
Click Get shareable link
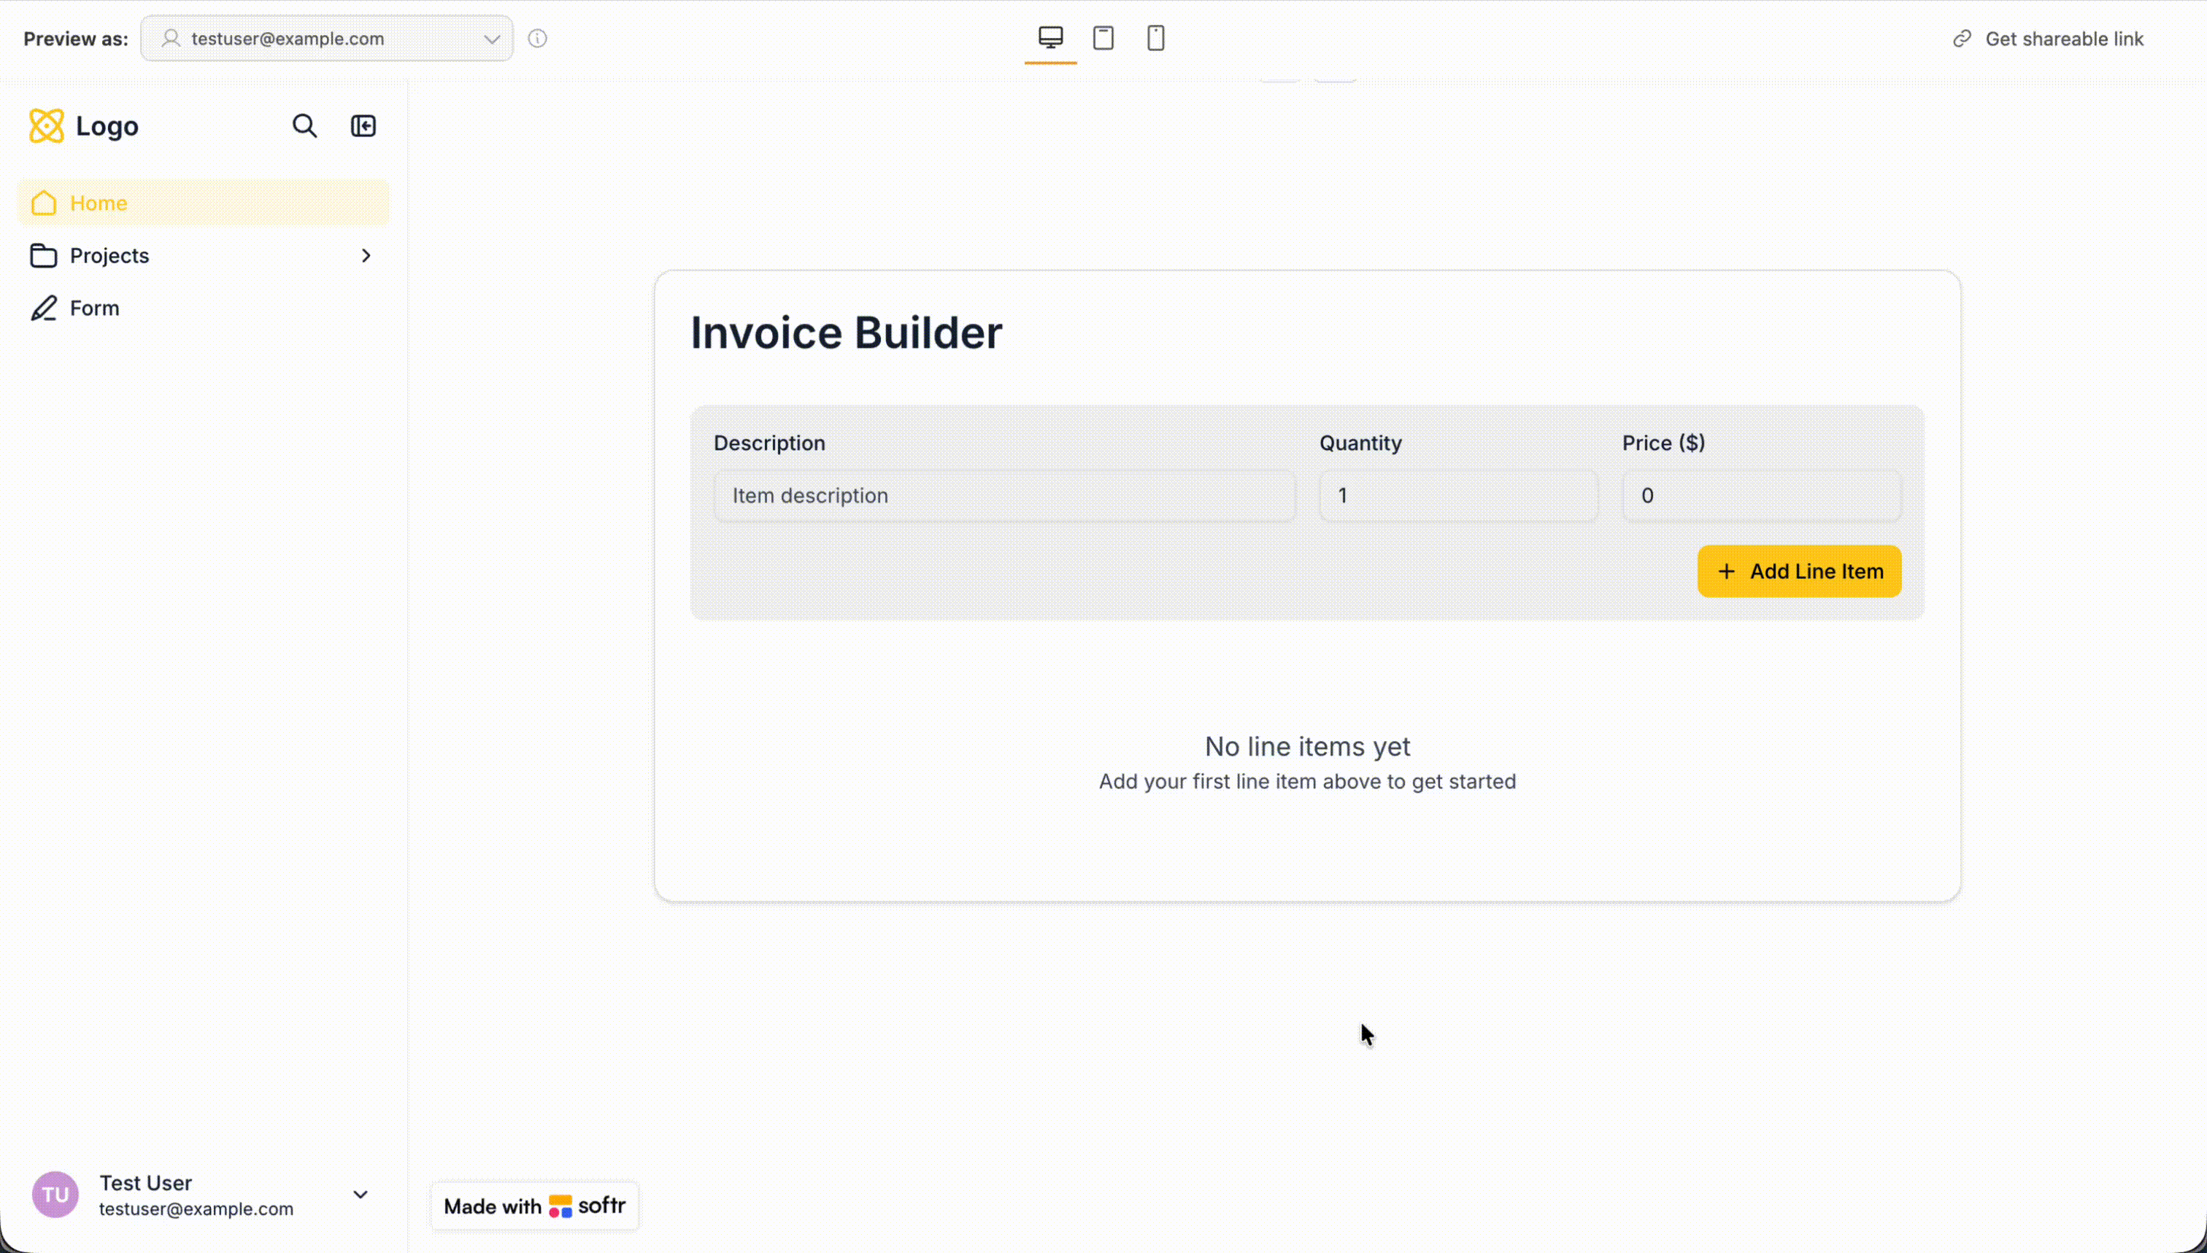(x=2048, y=39)
